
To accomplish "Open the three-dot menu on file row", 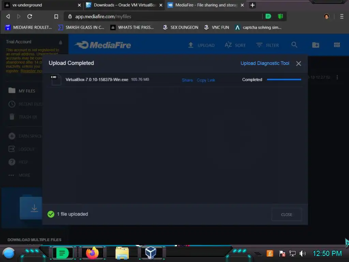I will [x=337, y=77].
